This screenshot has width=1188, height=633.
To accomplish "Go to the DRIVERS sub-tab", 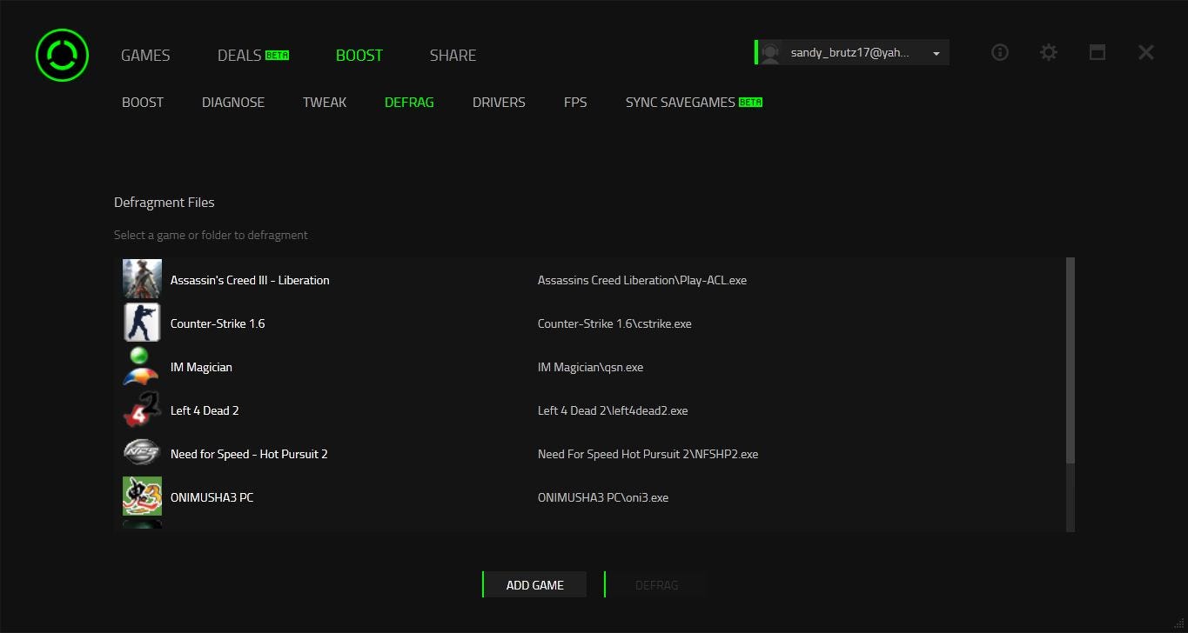I will tap(499, 102).
